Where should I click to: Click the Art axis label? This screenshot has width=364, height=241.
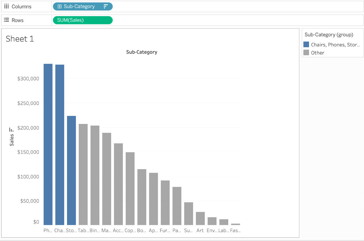point(200,230)
